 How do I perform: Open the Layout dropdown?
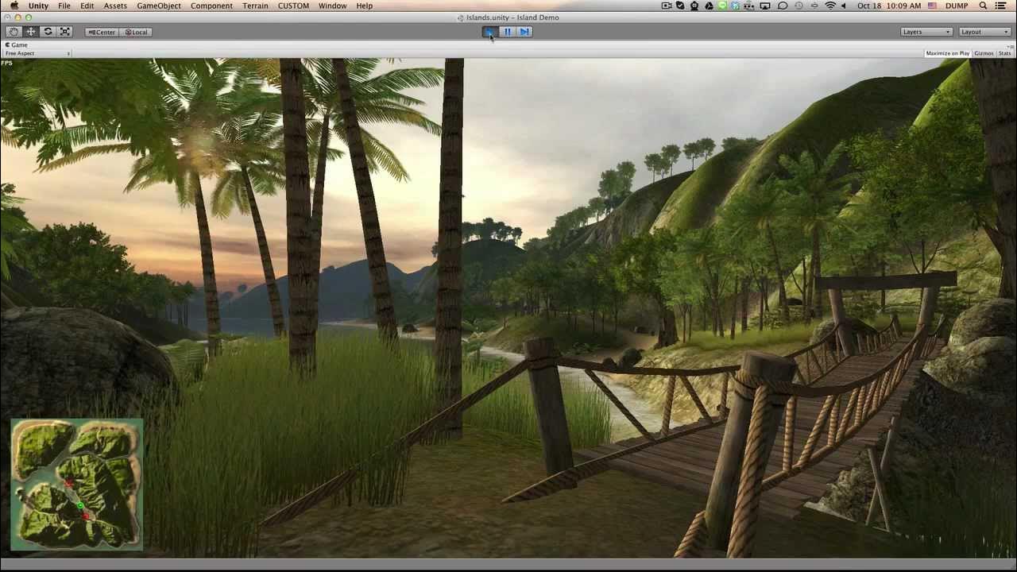tap(985, 32)
